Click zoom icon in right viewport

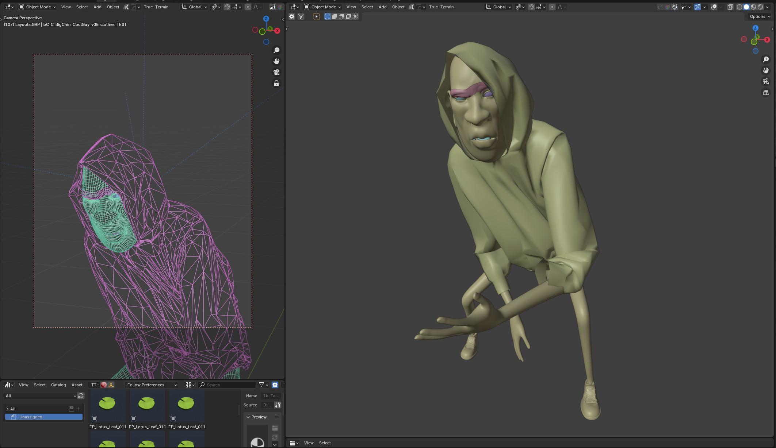[766, 59]
